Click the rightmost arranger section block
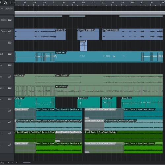This screenshot has width=165, height=165. click(141, 16)
